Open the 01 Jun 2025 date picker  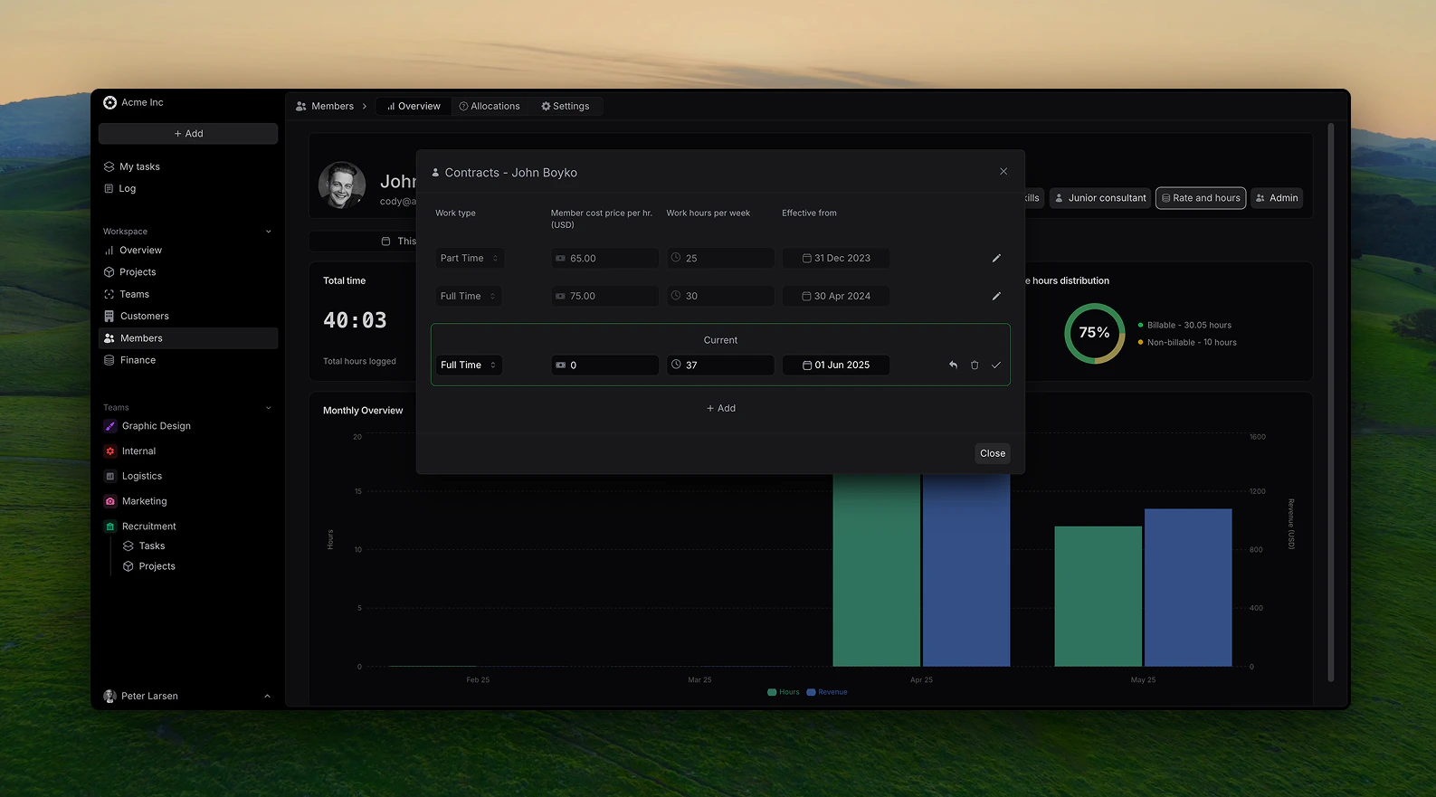click(835, 365)
